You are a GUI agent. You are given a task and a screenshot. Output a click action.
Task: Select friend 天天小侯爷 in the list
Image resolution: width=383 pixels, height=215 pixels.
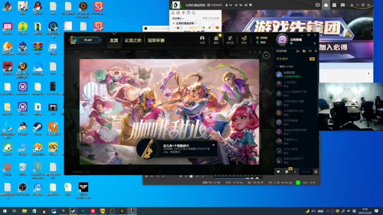click(x=296, y=150)
